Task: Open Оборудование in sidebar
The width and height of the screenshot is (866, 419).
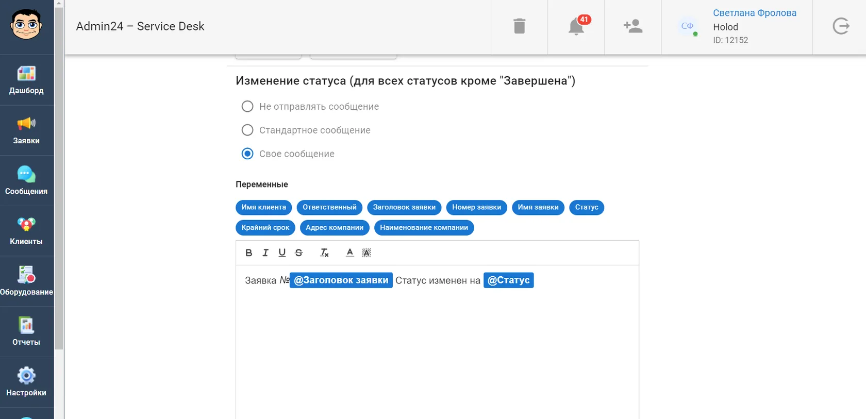Action: [x=26, y=281]
